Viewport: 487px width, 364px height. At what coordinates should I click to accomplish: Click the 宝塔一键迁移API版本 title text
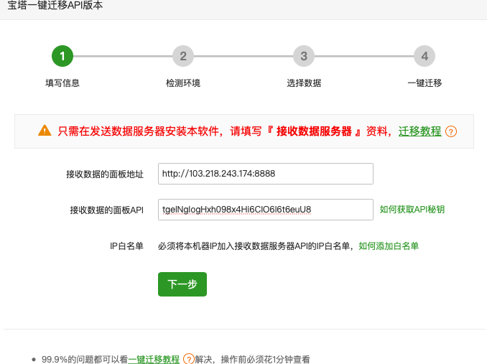pyautogui.click(x=55, y=5)
